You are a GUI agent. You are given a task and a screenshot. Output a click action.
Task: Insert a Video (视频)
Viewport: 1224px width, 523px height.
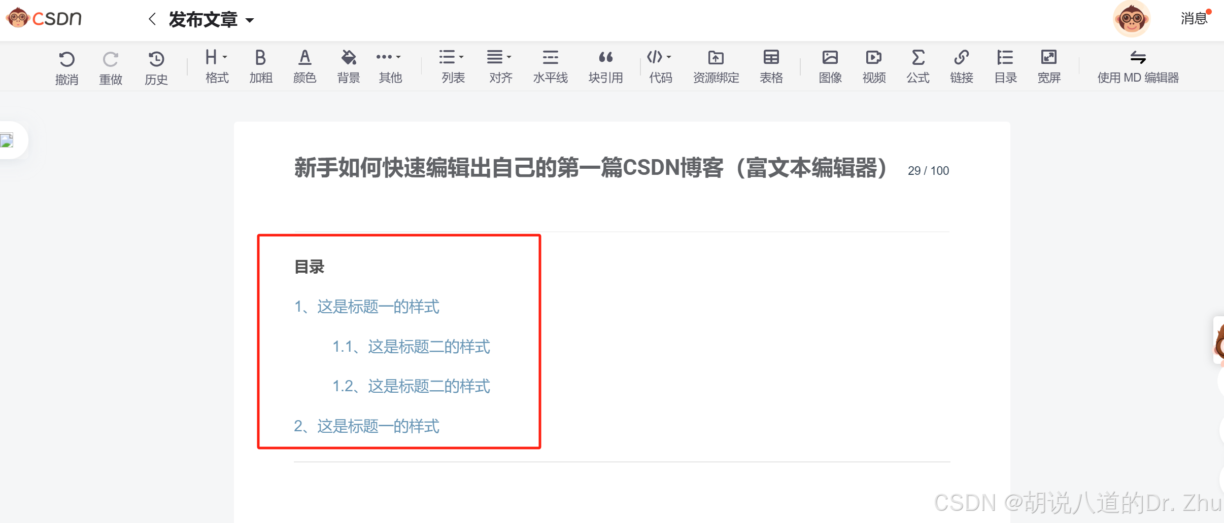(874, 66)
